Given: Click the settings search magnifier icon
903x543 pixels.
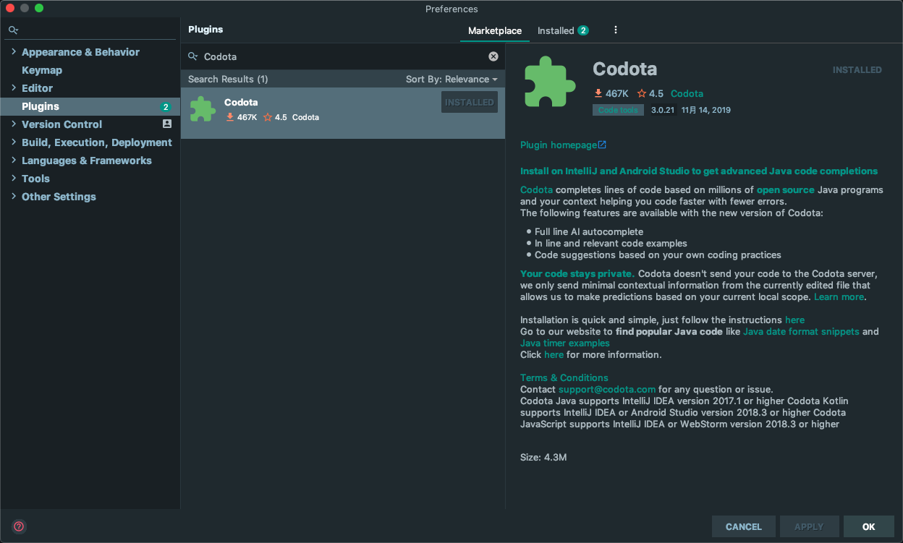Looking at the screenshot, I should point(13,30).
